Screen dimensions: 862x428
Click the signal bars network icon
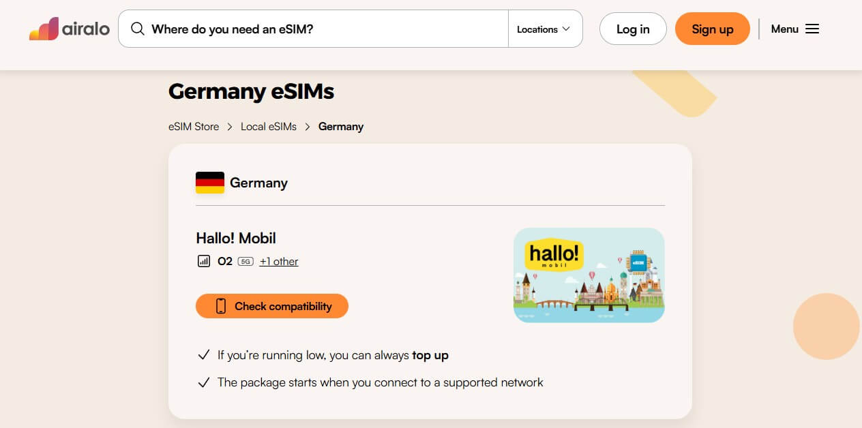click(203, 261)
